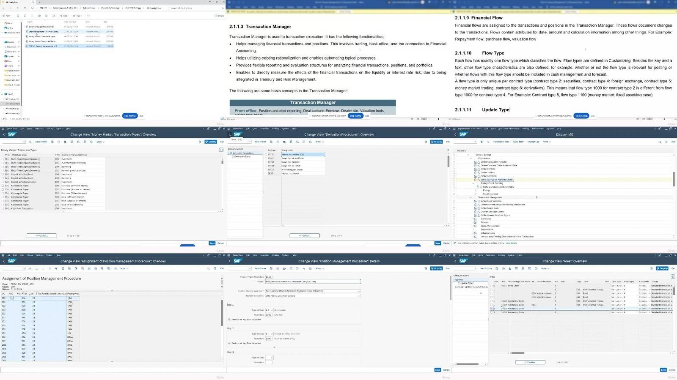The height and width of the screenshot is (380, 677).
Task: Tick checkbox for Swap: Net Int. and Nom row
Action: pyautogui.click(x=266, y=158)
